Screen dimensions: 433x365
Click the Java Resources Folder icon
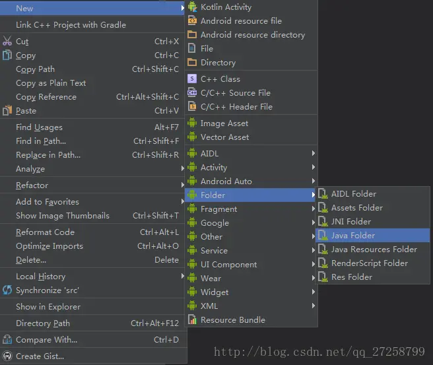coord(323,249)
